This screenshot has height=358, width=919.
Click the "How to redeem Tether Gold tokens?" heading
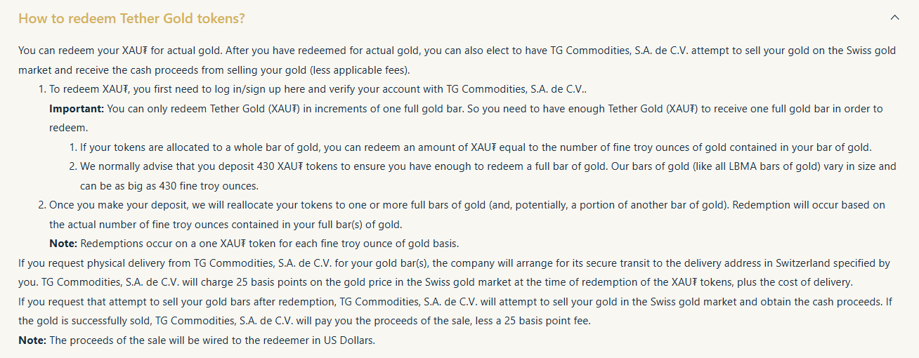(131, 18)
